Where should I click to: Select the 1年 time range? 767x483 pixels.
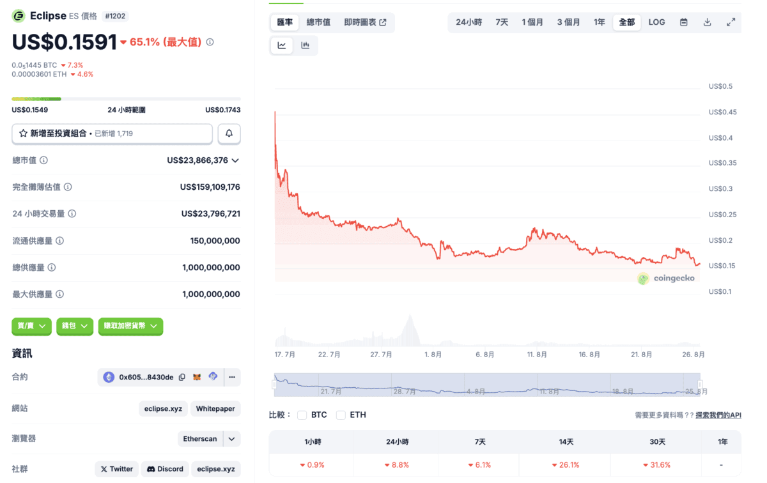click(599, 22)
